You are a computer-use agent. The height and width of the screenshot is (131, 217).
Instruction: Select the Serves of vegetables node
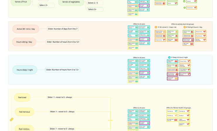tap(71, 3)
